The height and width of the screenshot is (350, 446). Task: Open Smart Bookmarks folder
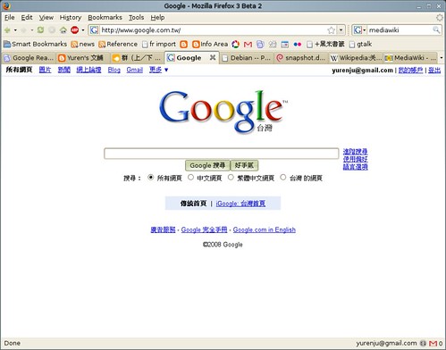click(35, 44)
